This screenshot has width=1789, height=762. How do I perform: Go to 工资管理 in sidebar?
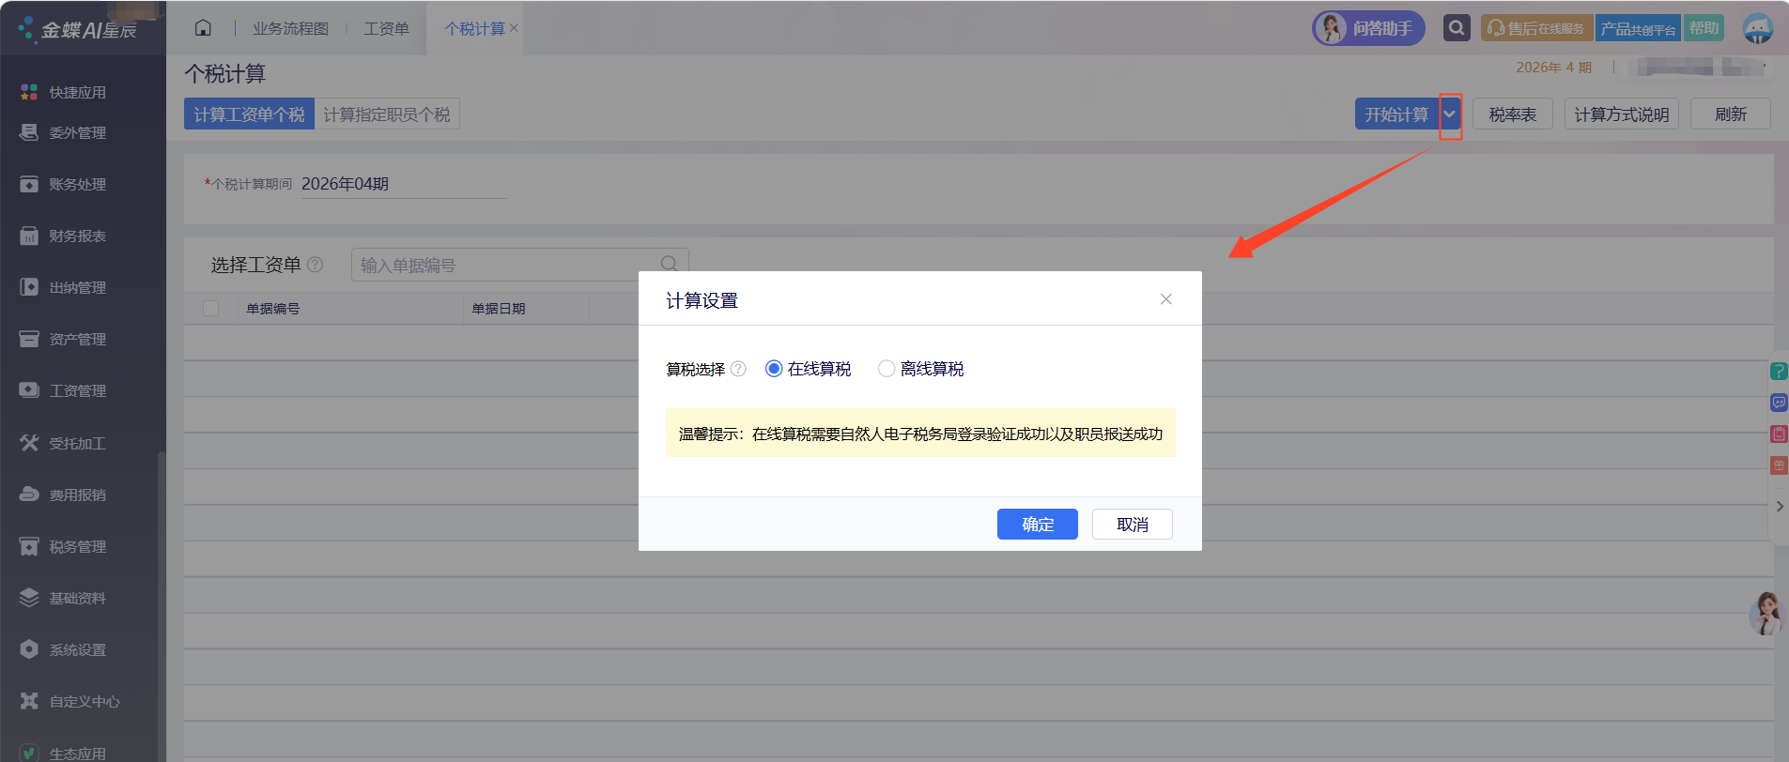click(63, 390)
